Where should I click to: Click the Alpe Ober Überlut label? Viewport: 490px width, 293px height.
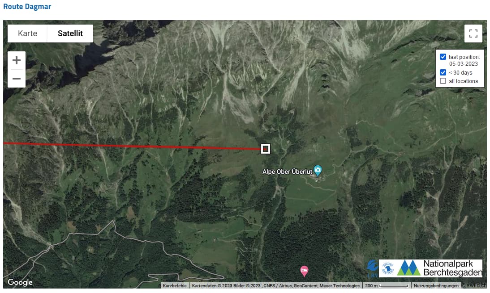click(287, 172)
